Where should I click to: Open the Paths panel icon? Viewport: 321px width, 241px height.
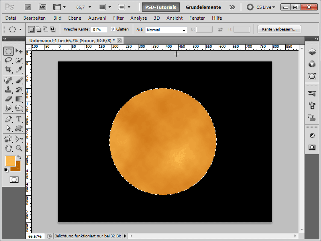pyautogui.click(x=312, y=76)
